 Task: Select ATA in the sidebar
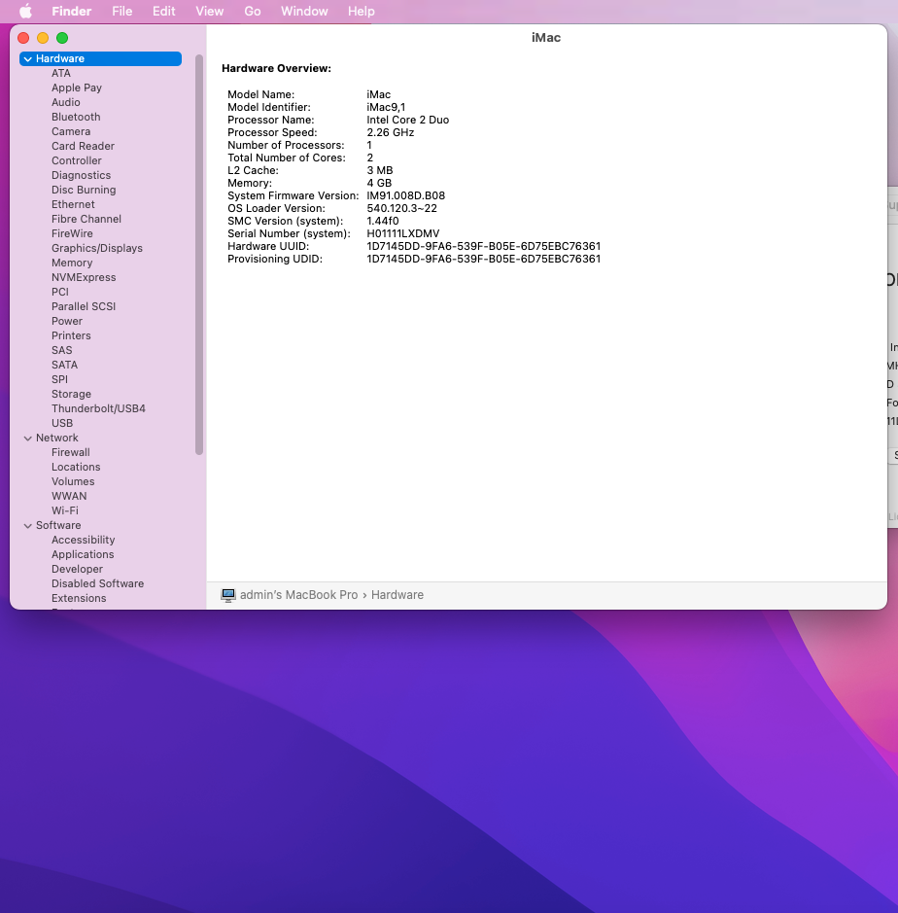click(x=61, y=73)
